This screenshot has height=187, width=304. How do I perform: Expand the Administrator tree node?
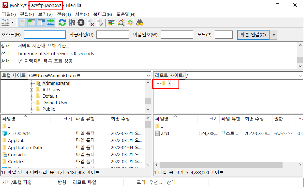[31, 83]
